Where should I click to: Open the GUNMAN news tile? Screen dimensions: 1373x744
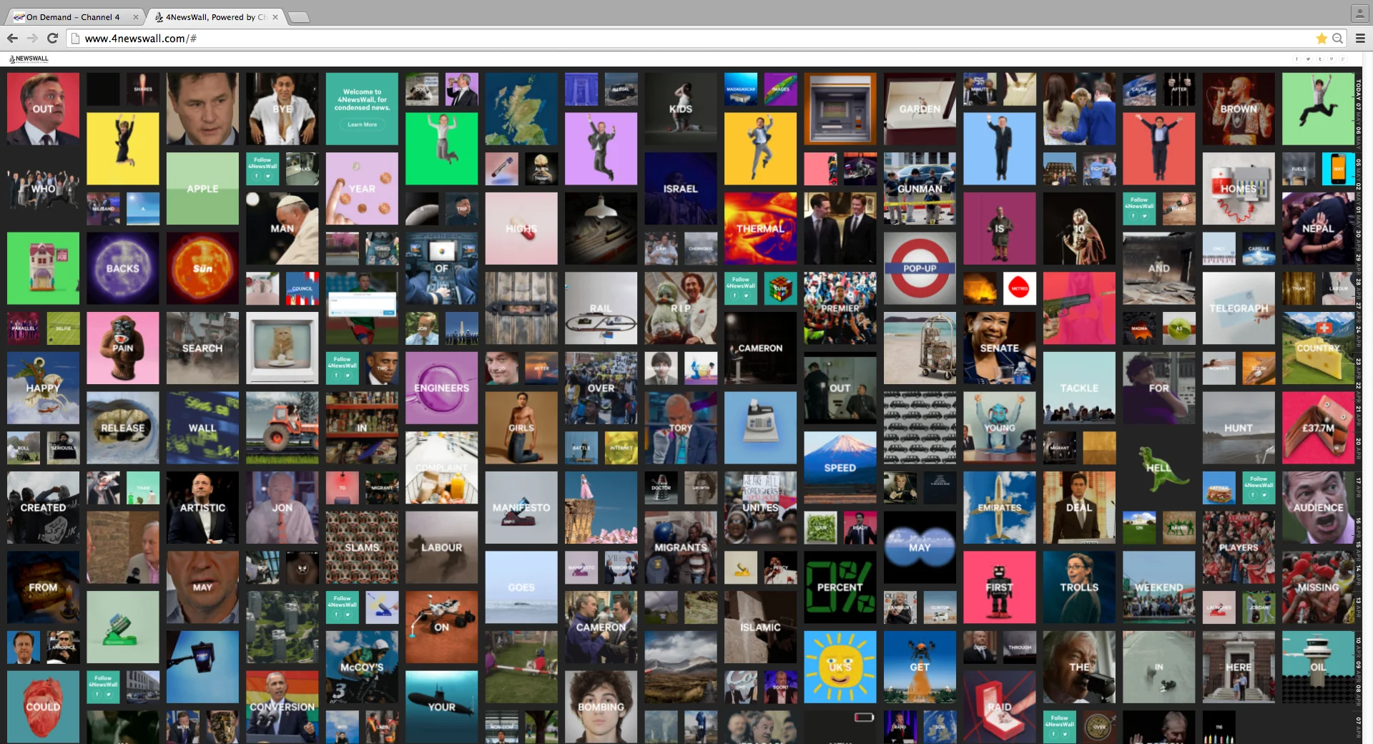(x=920, y=188)
